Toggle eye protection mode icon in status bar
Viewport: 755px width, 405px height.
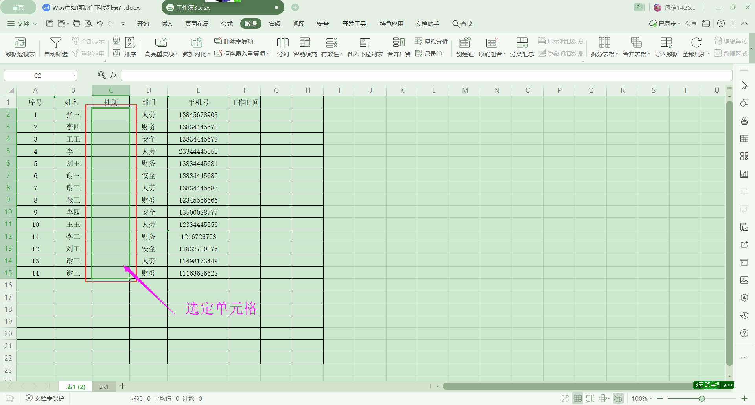pos(618,398)
